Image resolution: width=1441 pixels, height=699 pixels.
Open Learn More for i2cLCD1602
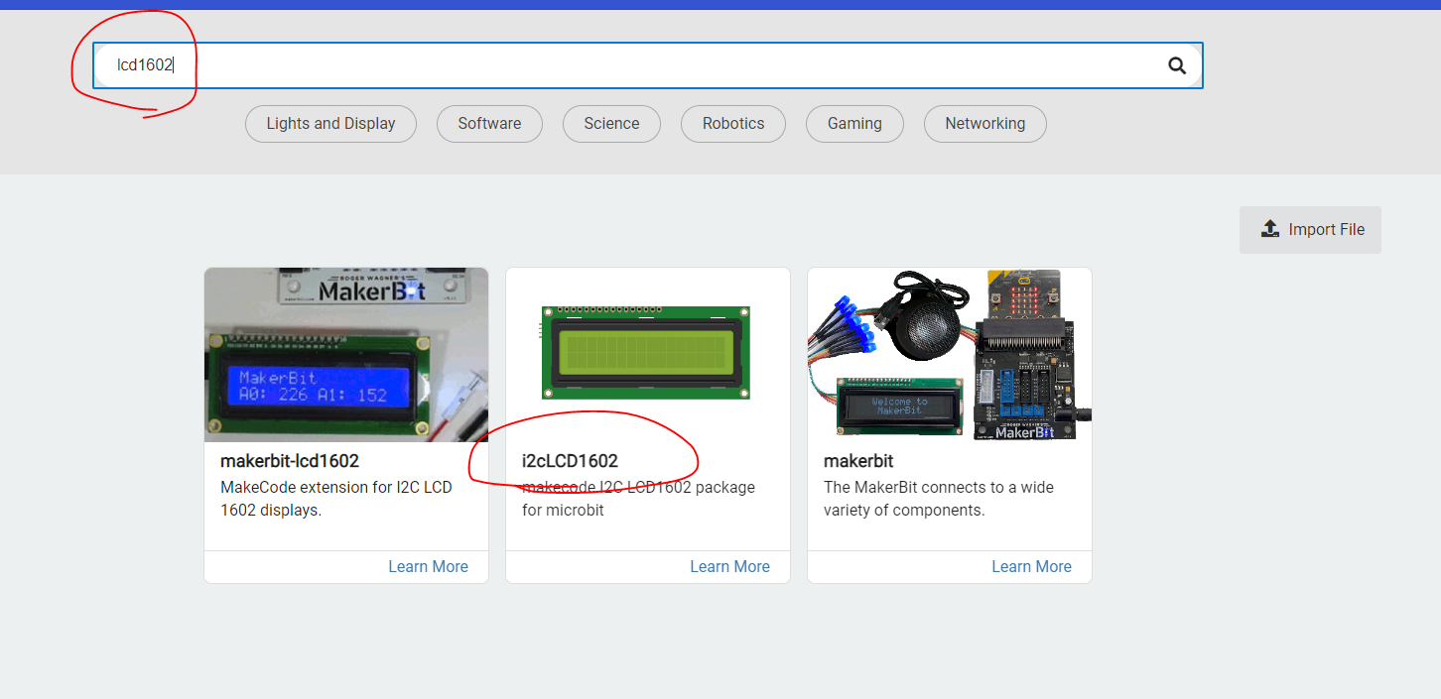click(x=729, y=566)
